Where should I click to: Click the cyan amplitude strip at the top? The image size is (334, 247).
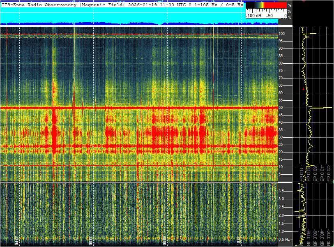click(123, 16)
